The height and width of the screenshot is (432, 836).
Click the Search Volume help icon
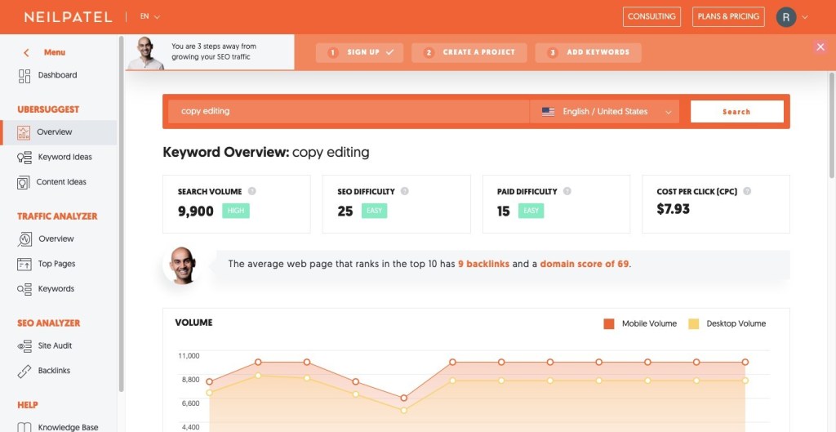pyautogui.click(x=251, y=191)
